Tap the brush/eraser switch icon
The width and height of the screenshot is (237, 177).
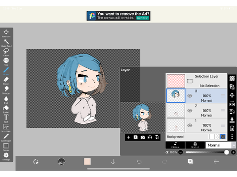coord(36,162)
